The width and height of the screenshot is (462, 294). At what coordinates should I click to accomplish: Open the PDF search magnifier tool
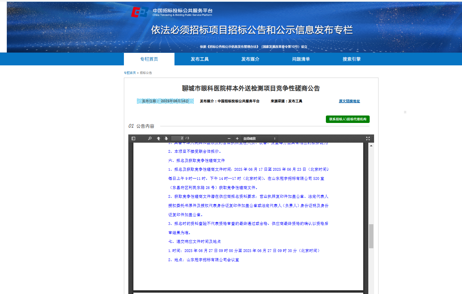tap(149, 138)
